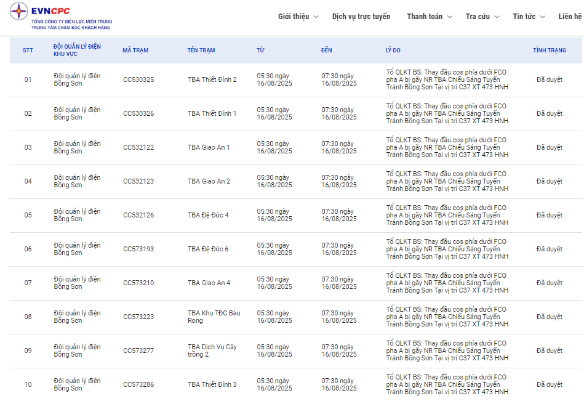Click Đã duyệt status in row 05
584x401 pixels.
(550, 216)
